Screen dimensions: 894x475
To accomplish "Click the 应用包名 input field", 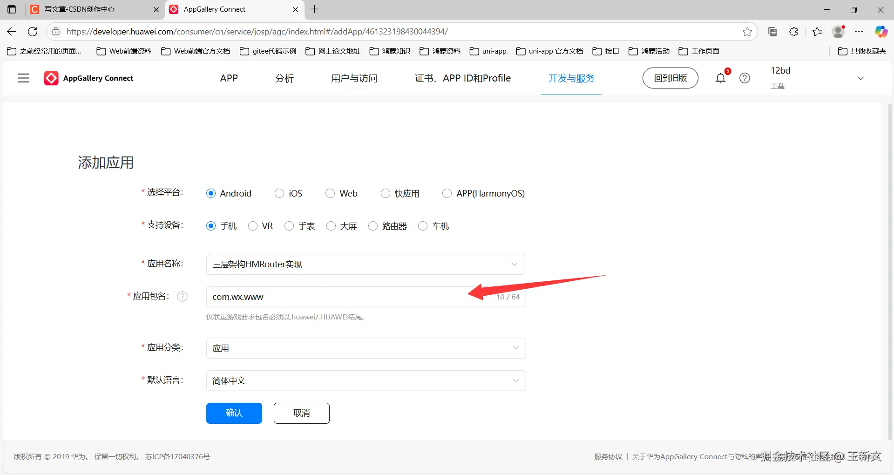I will coord(366,297).
